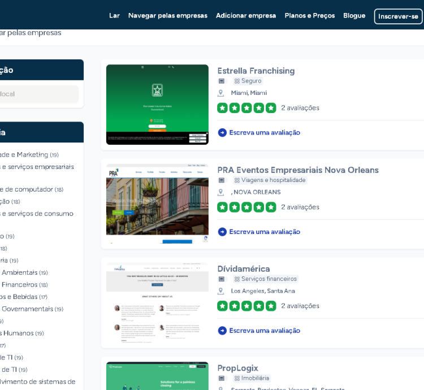Click category grid icon in Seguro tag

pyautogui.click(x=237, y=81)
